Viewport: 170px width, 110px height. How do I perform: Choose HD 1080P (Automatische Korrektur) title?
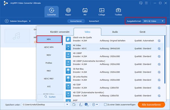pos(89,61)
